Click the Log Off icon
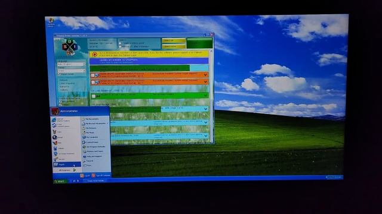 82,175
